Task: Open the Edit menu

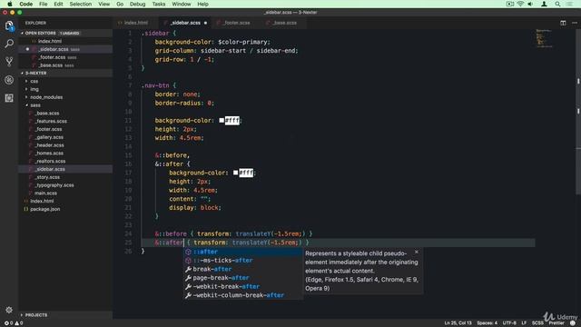Action: click(58, 4)
